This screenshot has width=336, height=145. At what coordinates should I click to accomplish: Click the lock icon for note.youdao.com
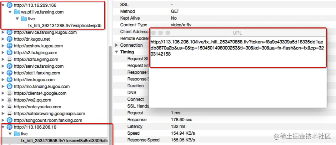tap(9, 107)
